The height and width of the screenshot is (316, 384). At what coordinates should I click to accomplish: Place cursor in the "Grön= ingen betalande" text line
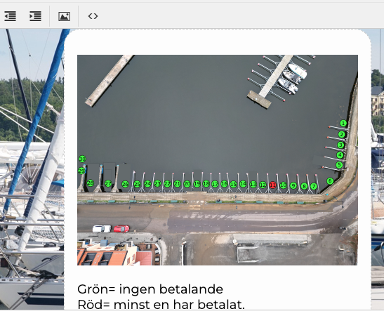150,289
